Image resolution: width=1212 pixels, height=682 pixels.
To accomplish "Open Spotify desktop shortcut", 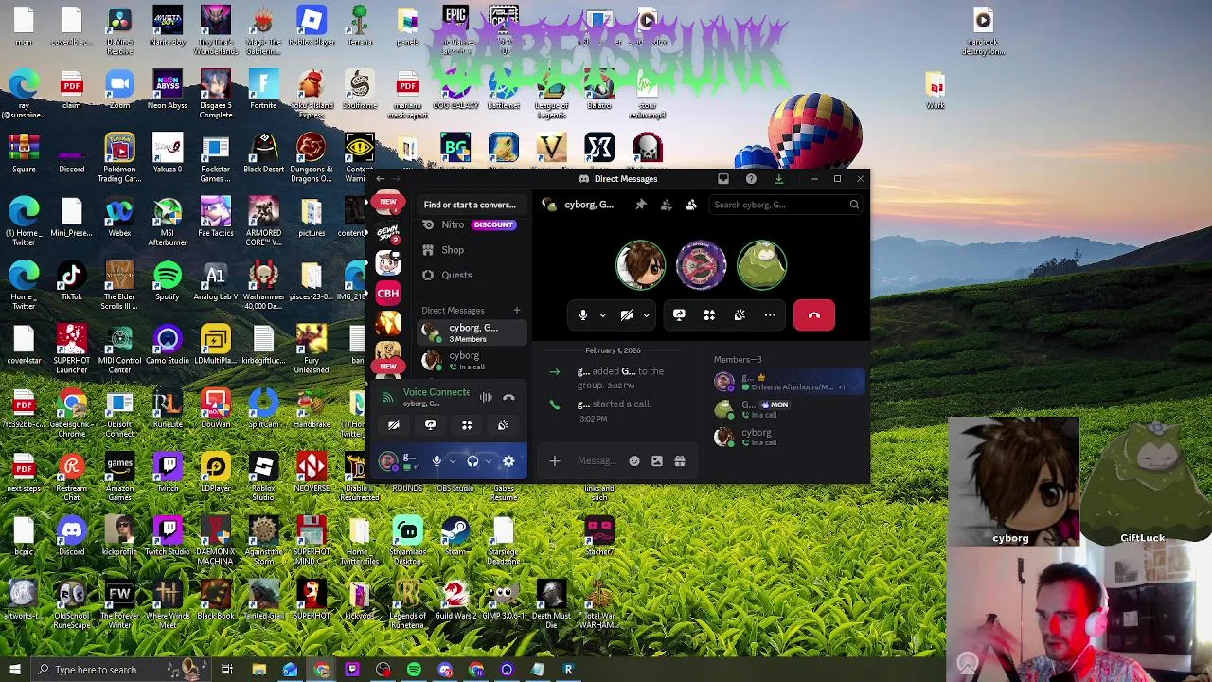I will click(168, 282).
